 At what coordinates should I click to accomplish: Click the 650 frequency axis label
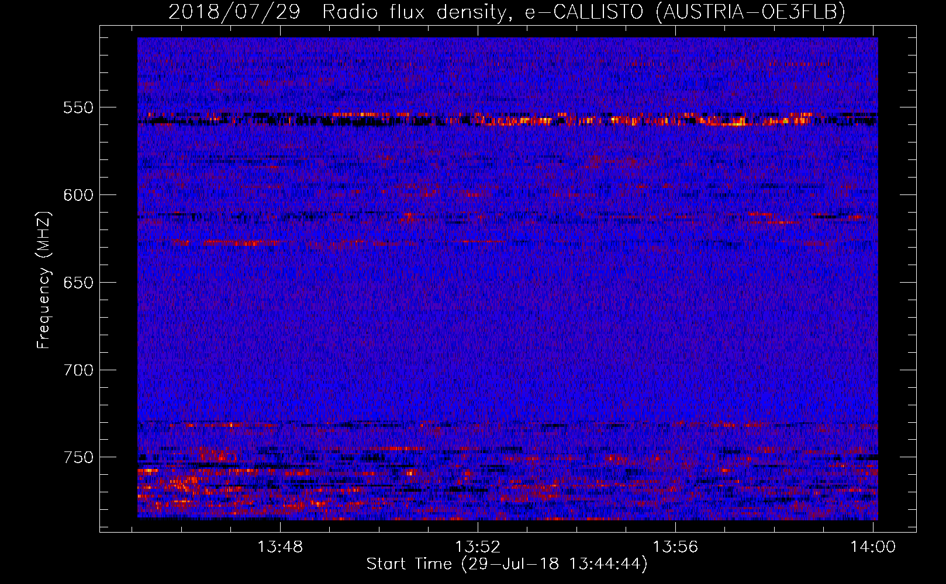[78, 283]
